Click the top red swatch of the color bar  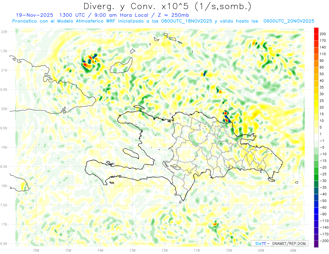pos(316,31)
